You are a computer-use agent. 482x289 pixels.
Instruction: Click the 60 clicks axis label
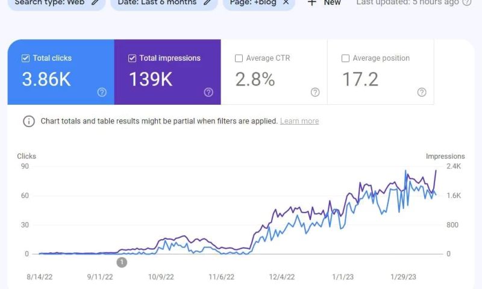25,196
